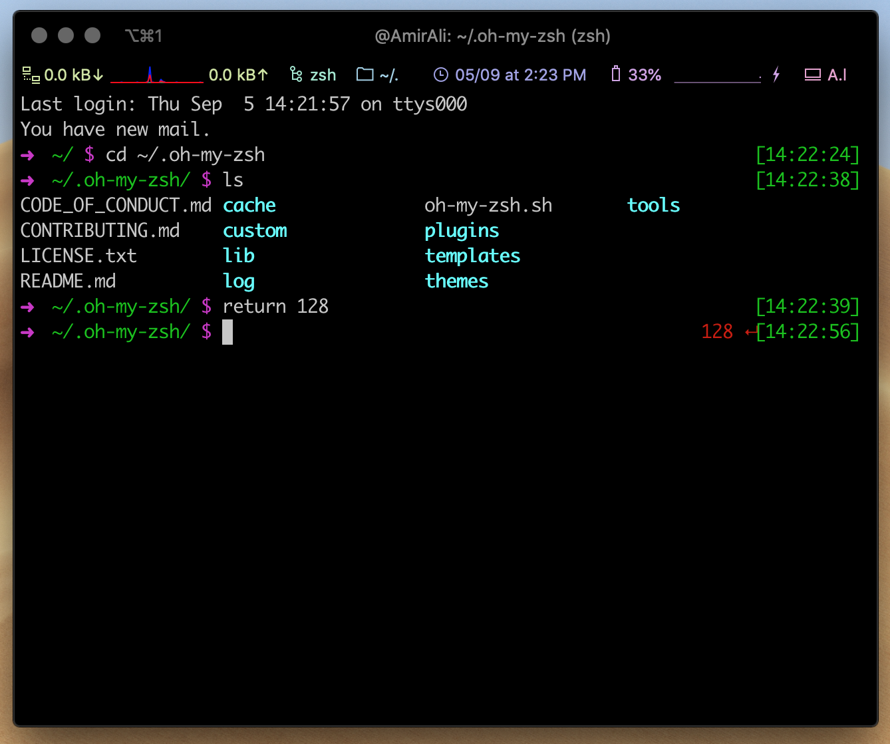Click oh-my-zsh.sh in the listing

click(x=488, y=205)
